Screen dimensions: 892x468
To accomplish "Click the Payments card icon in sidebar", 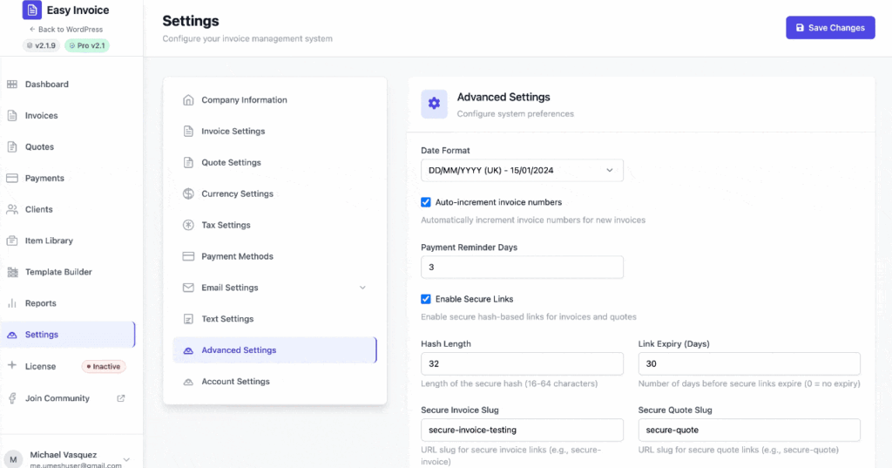I will (12, 179).
